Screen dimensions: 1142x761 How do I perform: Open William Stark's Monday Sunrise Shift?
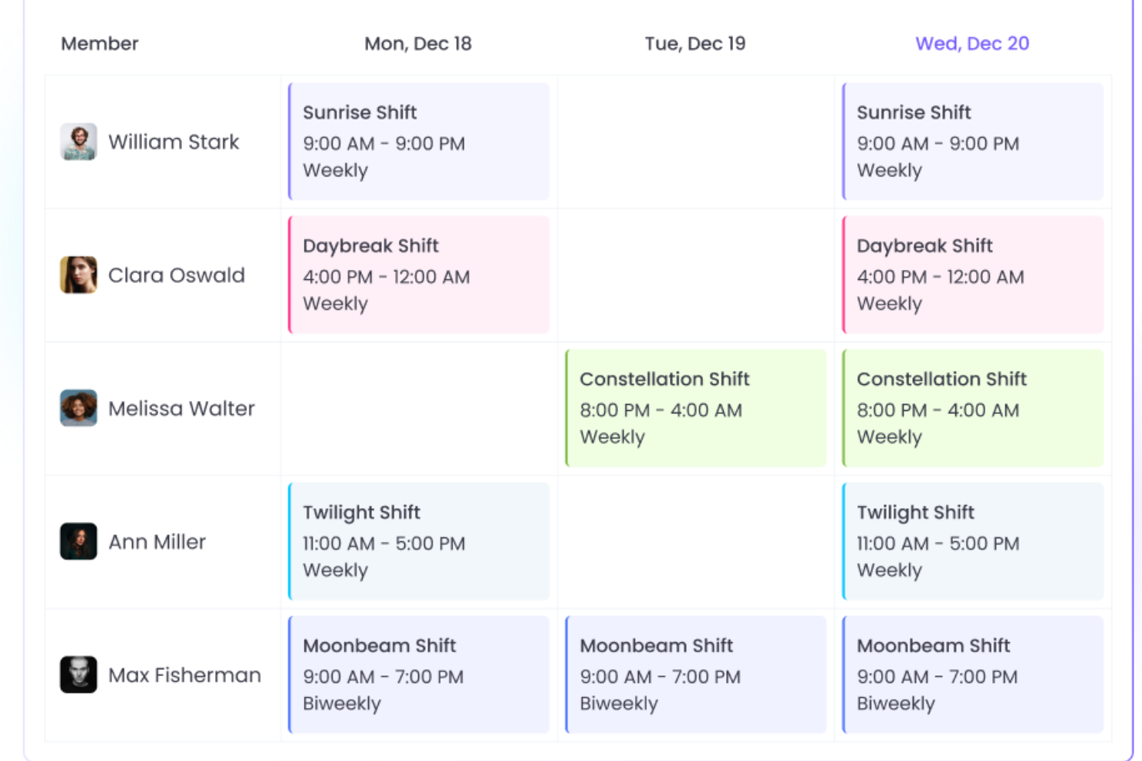click(418, 142)
